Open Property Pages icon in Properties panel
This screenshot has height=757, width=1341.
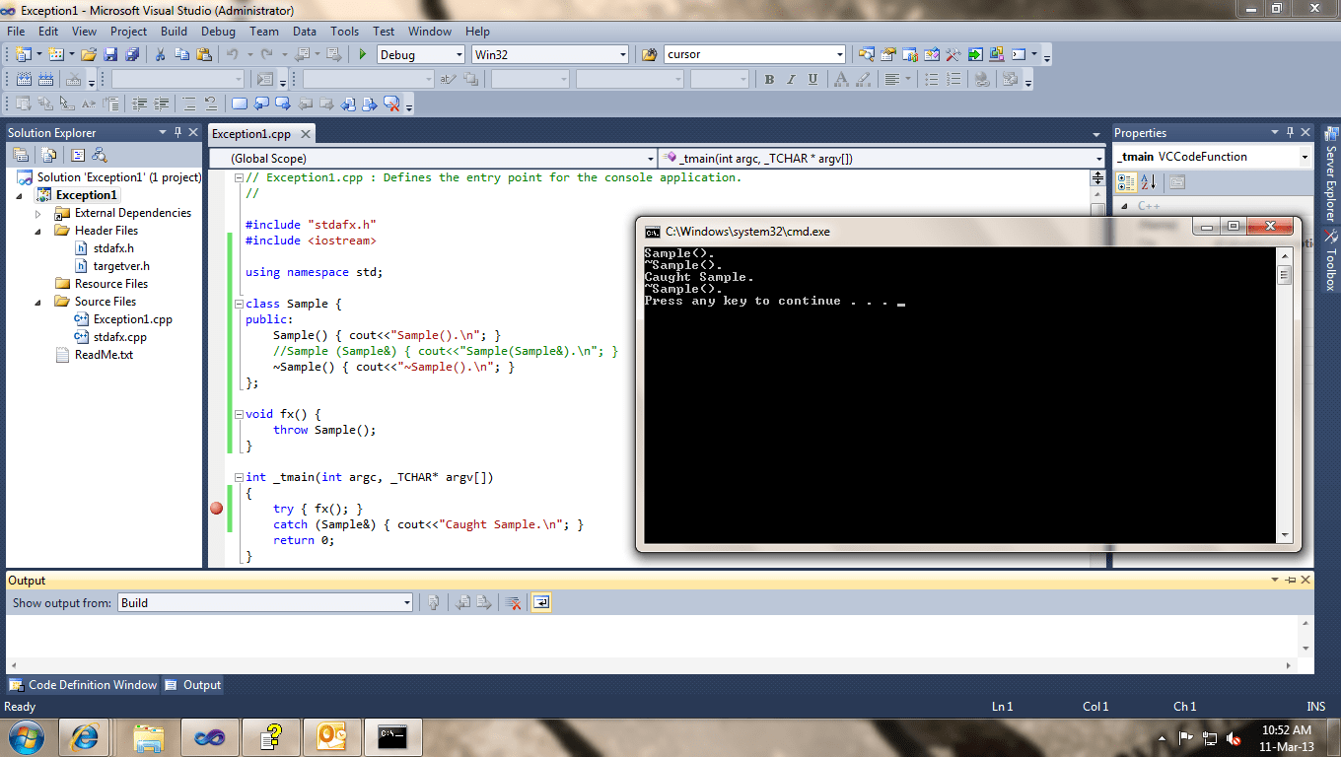pos(1176,182)
